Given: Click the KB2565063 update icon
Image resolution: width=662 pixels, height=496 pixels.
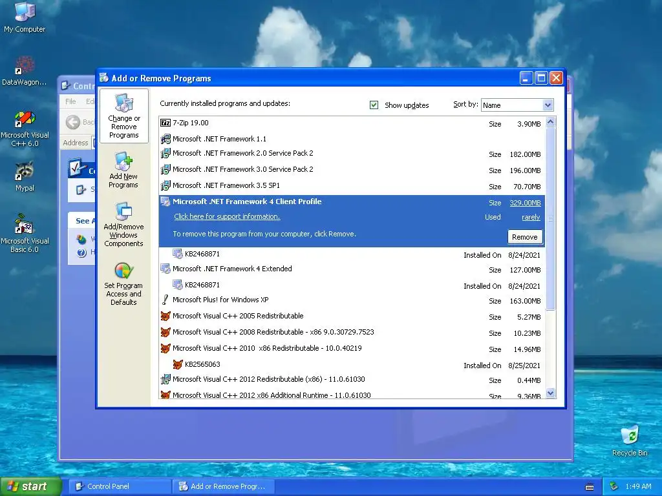Looking at the screenshot, I should (x=178, y=364).
